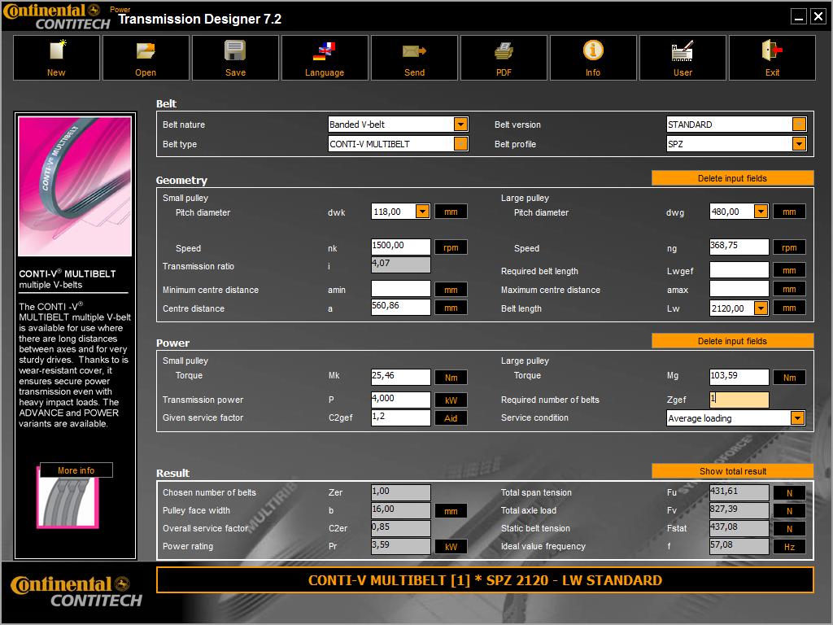Focus the Centre distance a field

400,307
